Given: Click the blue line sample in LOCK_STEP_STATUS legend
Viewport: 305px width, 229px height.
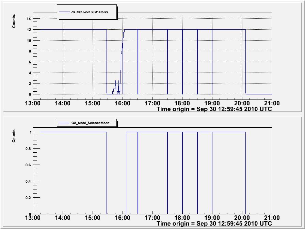Looking at the screenshot, I should pyautogui.click(x=64, y=12).
